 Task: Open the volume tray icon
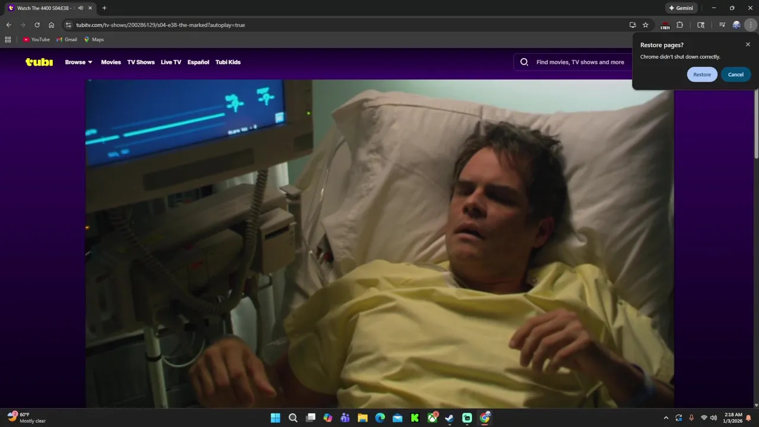pos(713,418)
